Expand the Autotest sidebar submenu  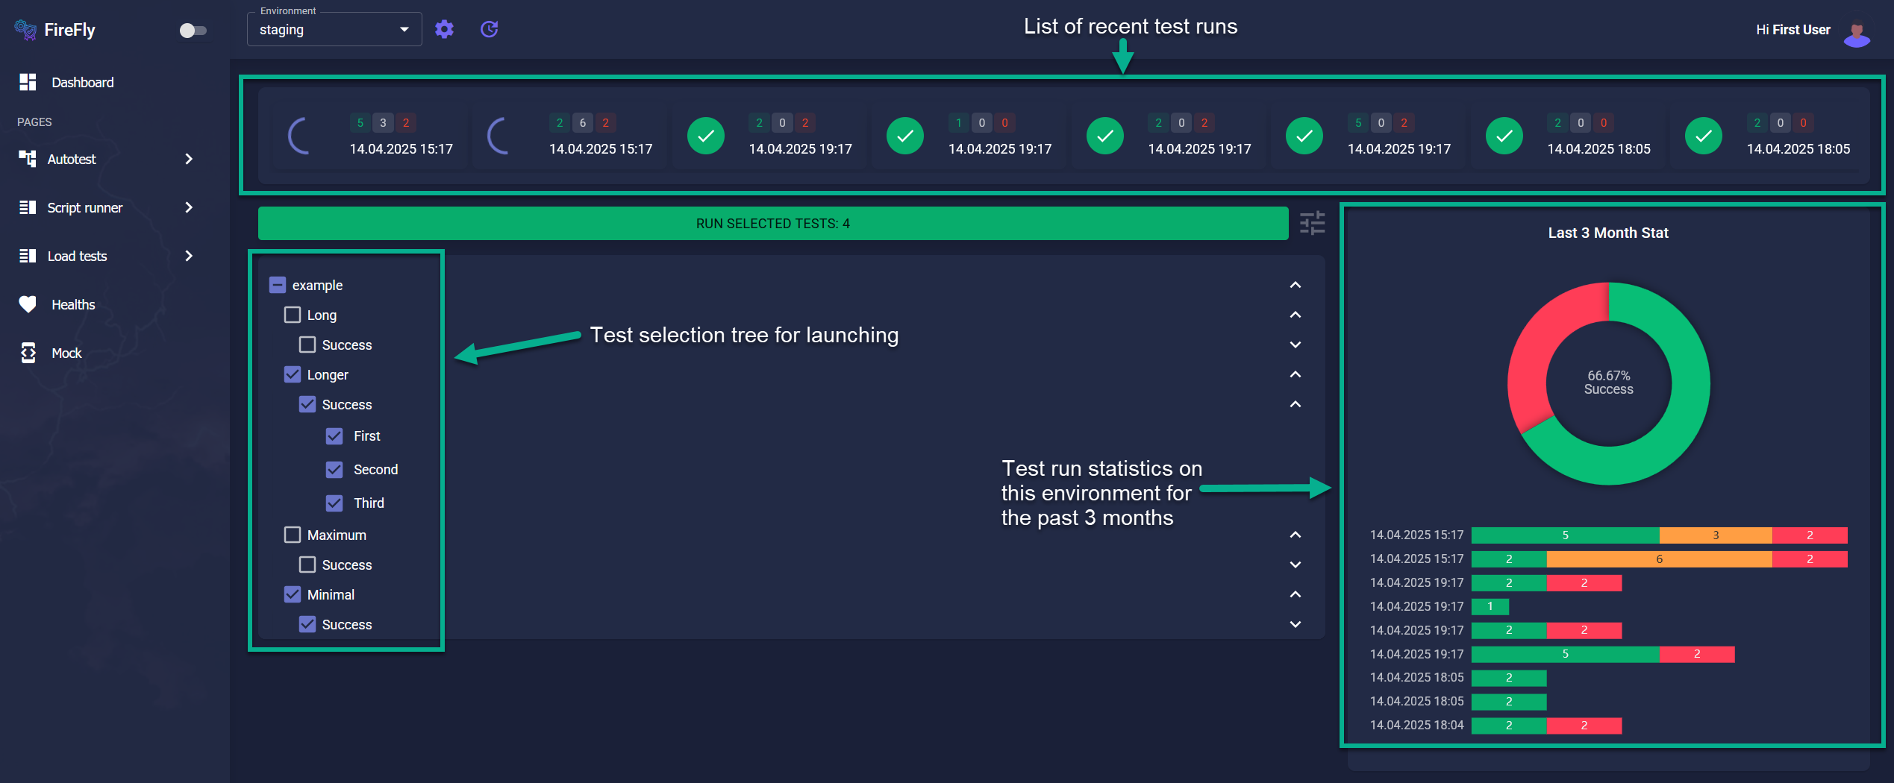189,159
